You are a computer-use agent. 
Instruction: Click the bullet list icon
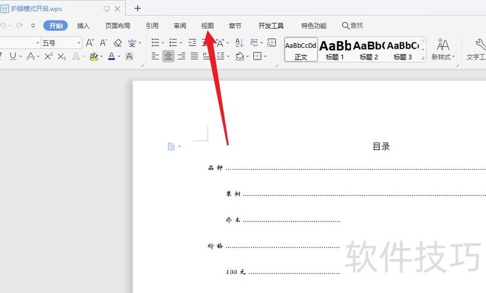[156, 42]
